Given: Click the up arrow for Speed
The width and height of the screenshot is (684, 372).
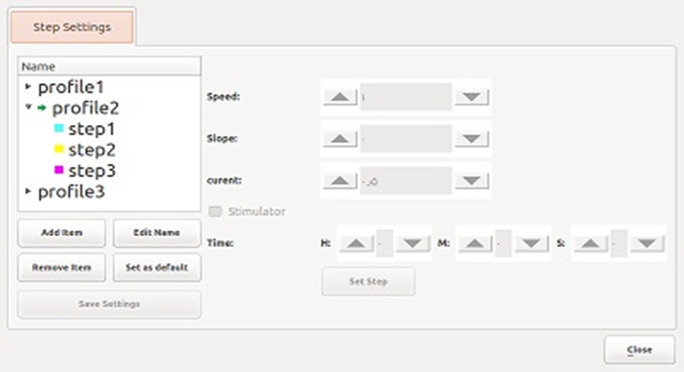Looking at the screenshot, I should click(x=340, y=98).
